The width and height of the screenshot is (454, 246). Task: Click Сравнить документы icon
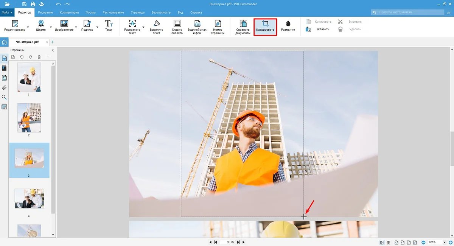[x=243, y=26]
